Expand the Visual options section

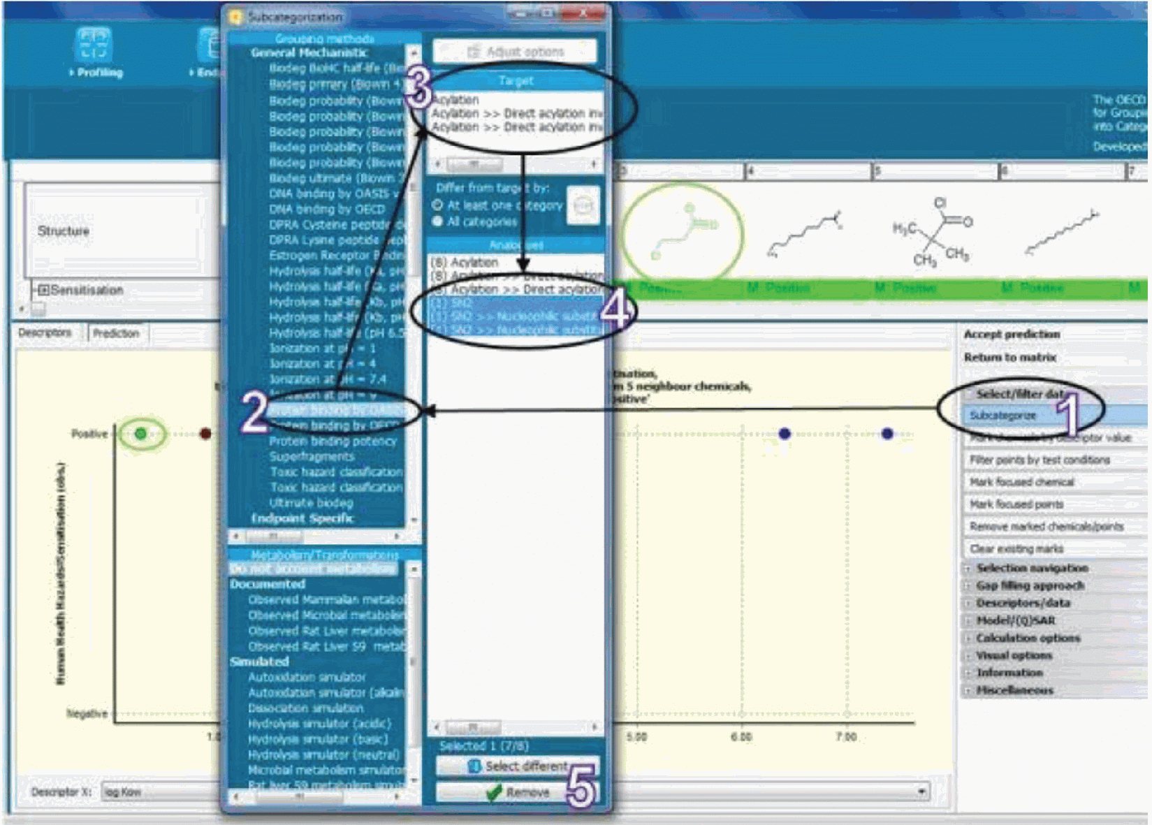coord(968,656)
